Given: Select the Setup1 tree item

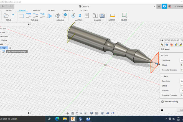Looking at the screenshot, I should tap(3, 48).
